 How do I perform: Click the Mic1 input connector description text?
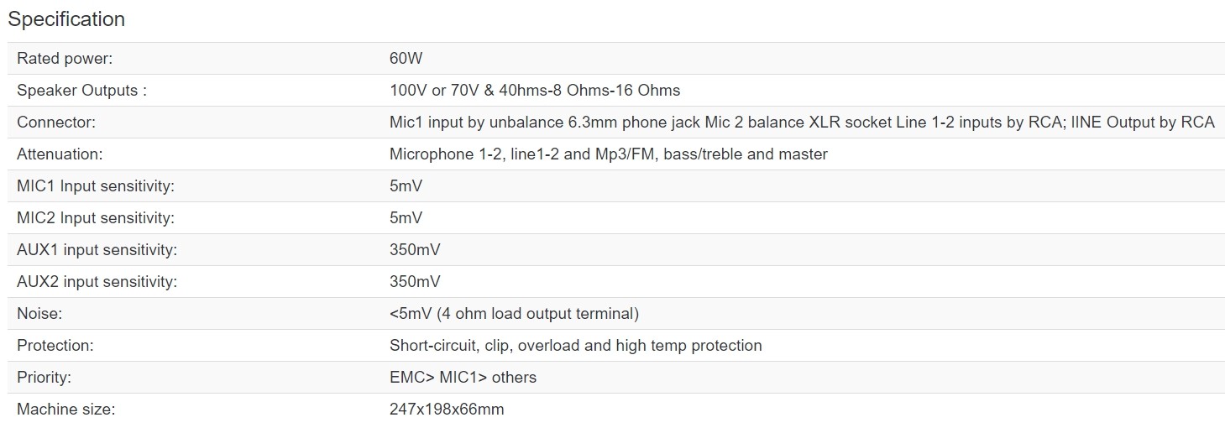click(801, 123)
